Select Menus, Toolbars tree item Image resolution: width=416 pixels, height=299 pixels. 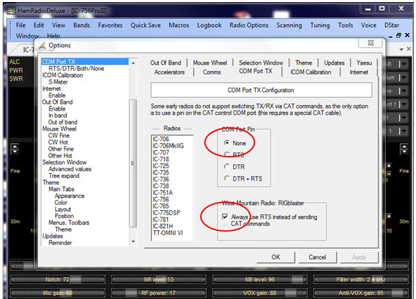[x=69, y=223]
